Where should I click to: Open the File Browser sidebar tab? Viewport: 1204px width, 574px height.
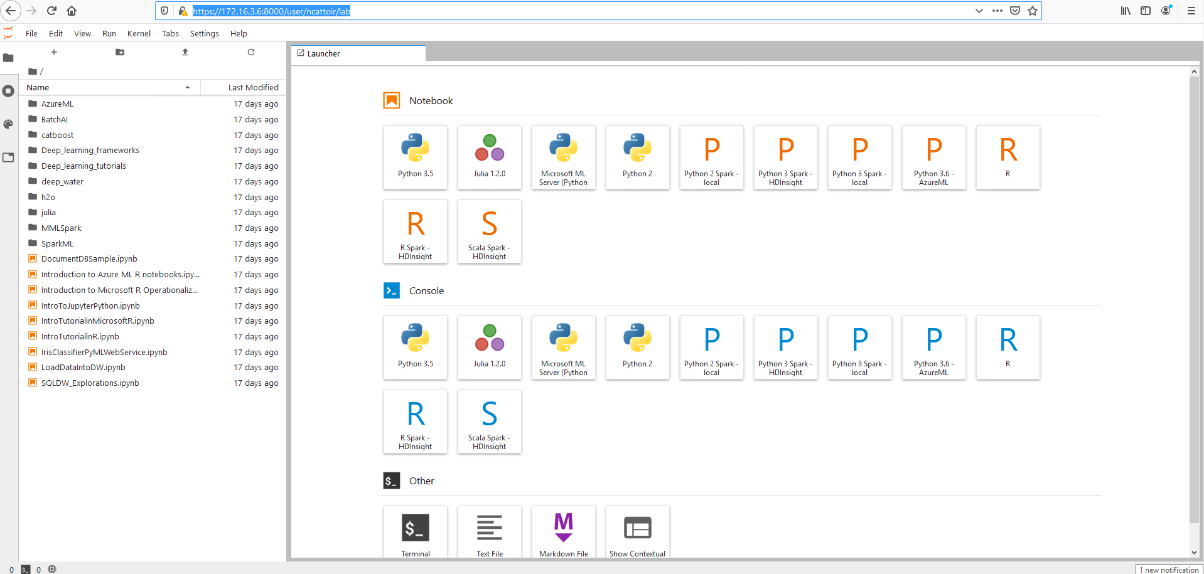[8, 58]
